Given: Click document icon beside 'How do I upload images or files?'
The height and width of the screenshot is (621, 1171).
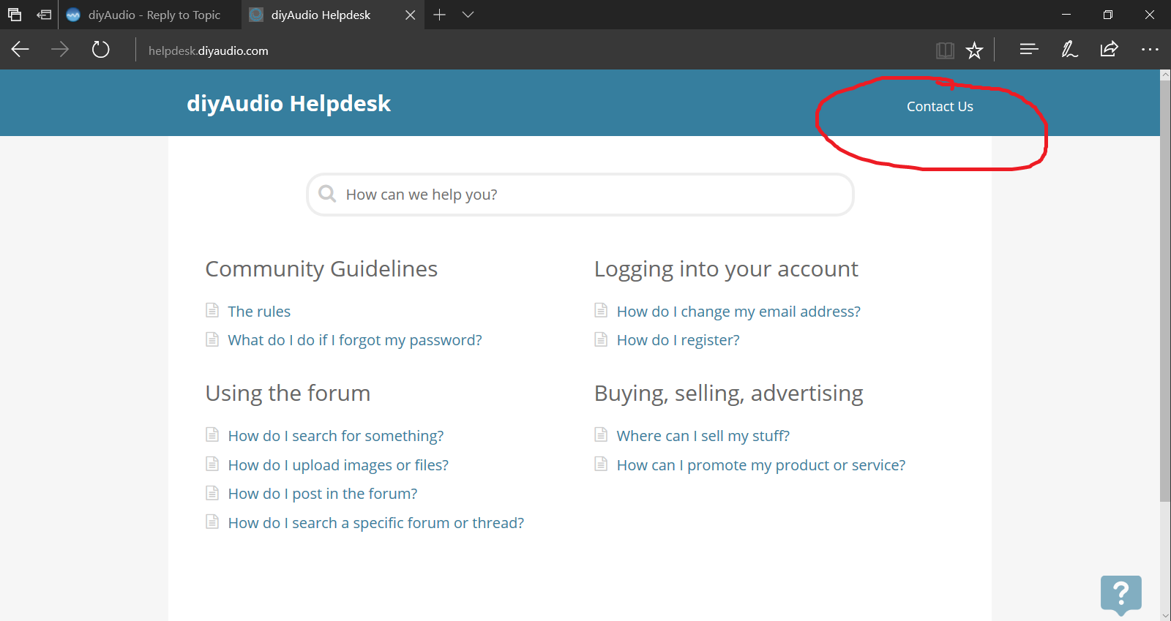Looking at the screenshot, I should pyautogui.click(x=212, y=464).
